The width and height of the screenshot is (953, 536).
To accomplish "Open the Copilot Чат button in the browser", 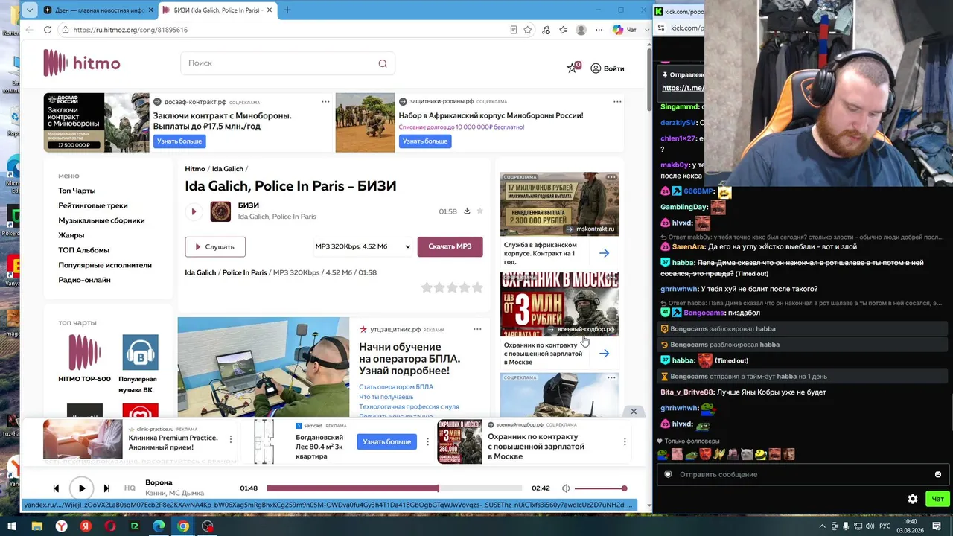I will (624, 30).
